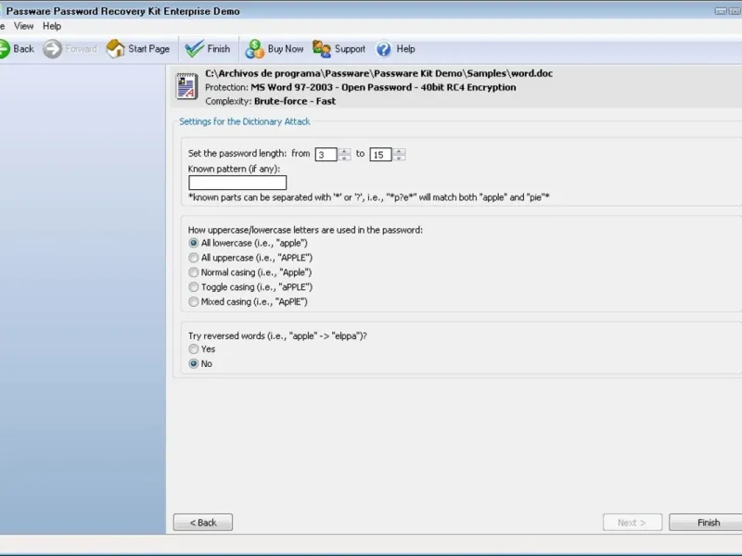Click the < Back button at bottom
The height and width of the screenshot is (556, 742).
203,523
